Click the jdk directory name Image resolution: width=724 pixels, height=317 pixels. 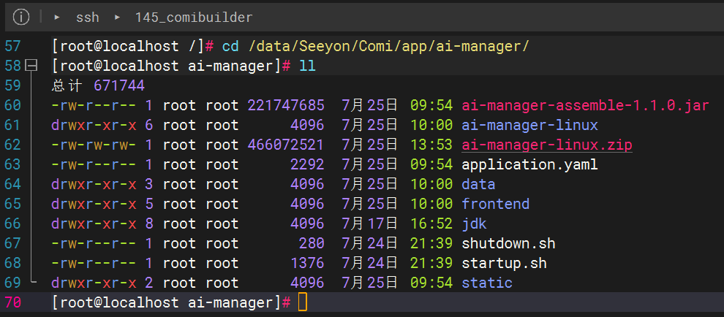tap(474, 224)
